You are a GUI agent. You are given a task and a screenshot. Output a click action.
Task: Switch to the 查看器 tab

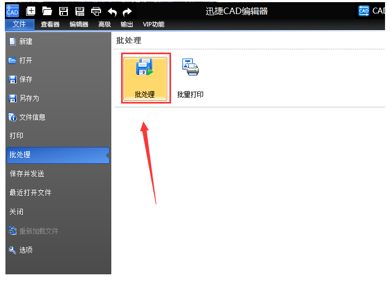pyautogui.click(x=50, y=24)
